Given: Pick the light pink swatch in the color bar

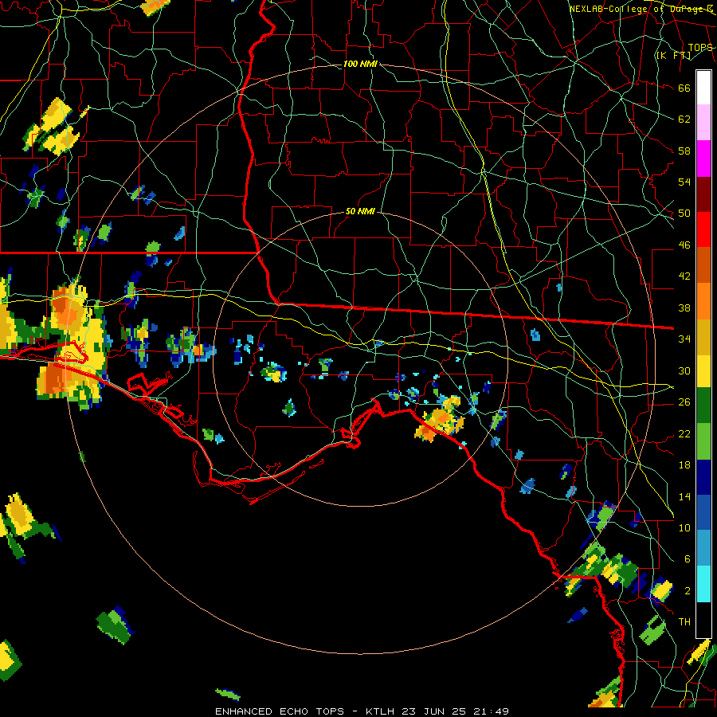Looking at the screenshot, I should (703, 123).
